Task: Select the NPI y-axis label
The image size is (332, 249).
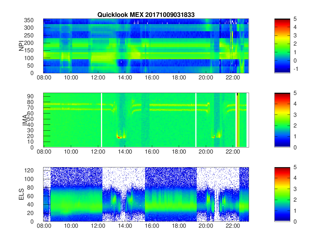Action: 21,46
